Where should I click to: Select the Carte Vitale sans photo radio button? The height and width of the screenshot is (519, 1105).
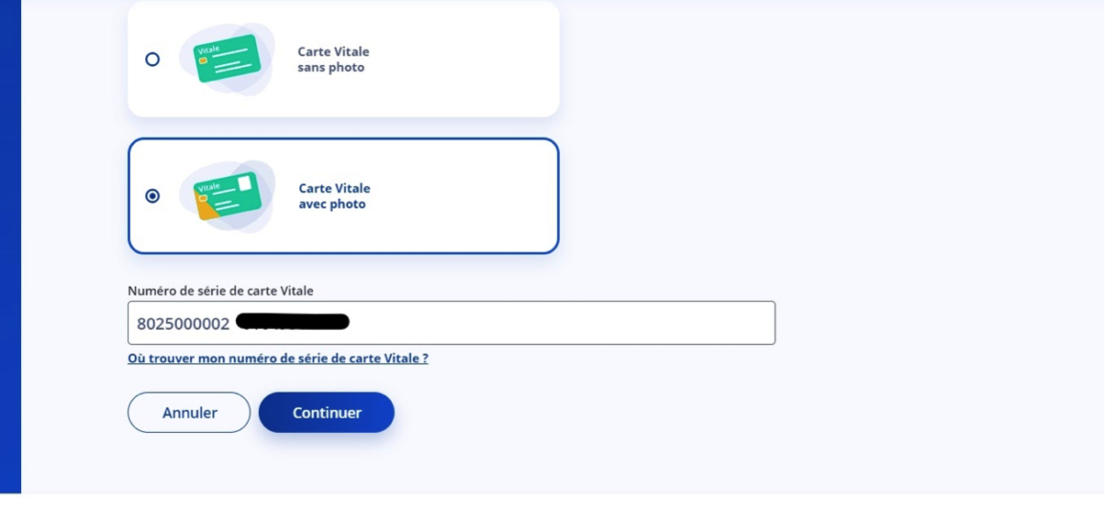coord(152,59)
